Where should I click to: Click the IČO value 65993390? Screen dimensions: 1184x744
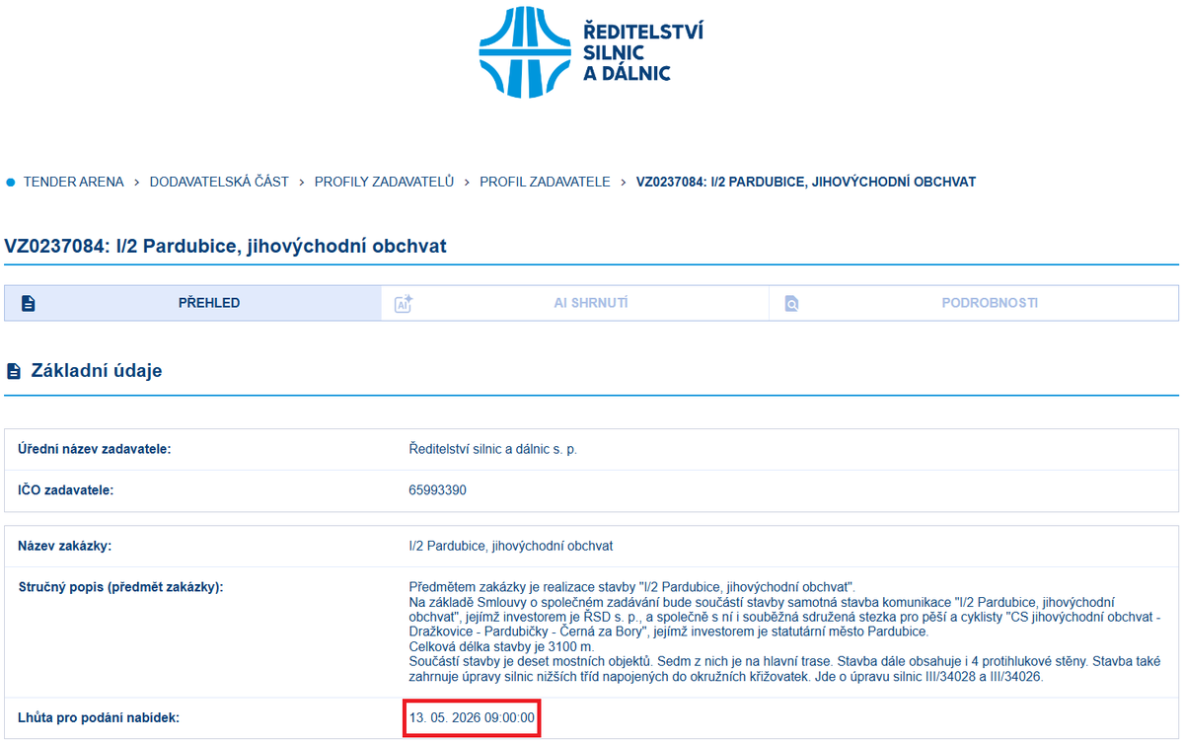click(x=437, y=489)
